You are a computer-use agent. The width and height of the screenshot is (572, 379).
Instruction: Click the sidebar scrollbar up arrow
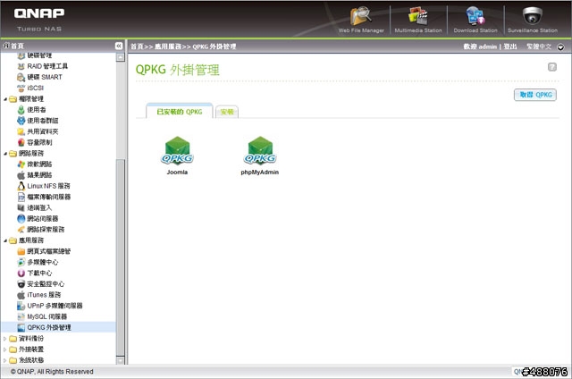coord(121,57)
